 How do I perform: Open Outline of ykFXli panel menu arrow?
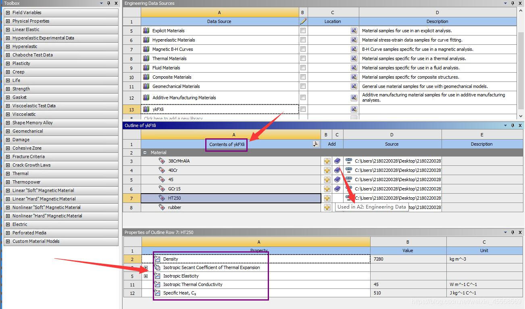pos(506,125)
